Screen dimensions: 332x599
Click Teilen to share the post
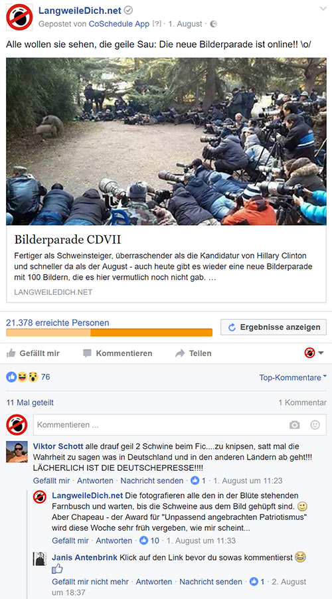pos(193,353)
